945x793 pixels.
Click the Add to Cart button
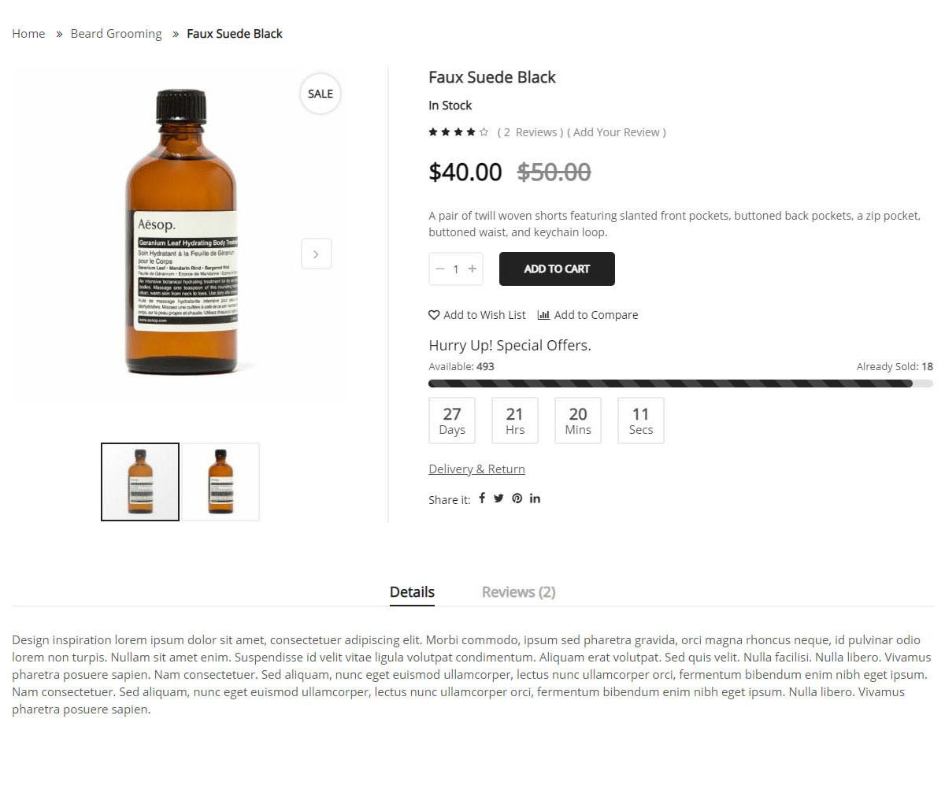coord(557,269)
